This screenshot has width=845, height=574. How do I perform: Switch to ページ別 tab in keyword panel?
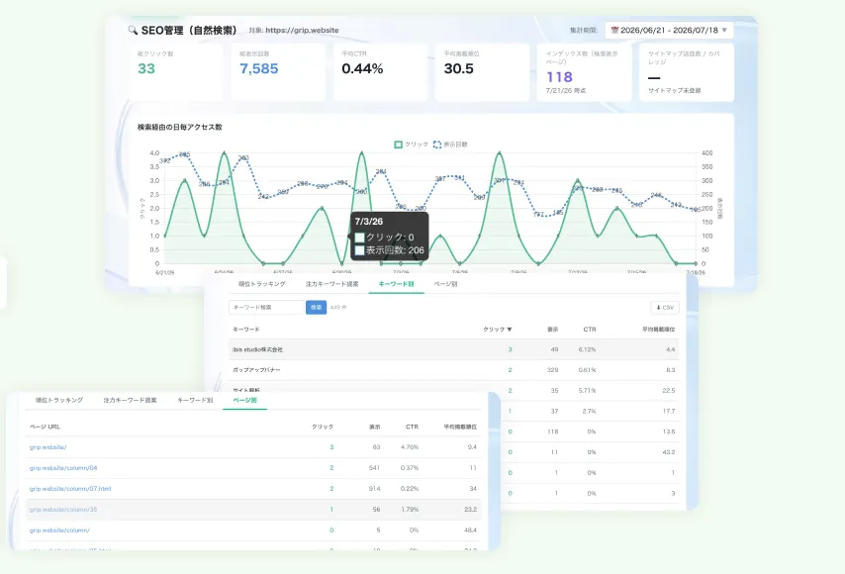pyautogui.click(x=445, y=284)
